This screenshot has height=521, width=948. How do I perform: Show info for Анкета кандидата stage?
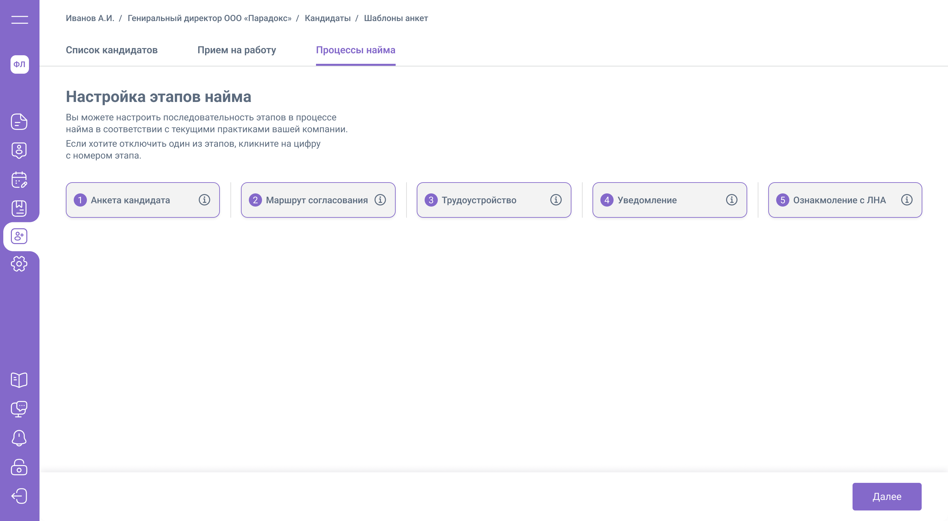tap(204, 200)
